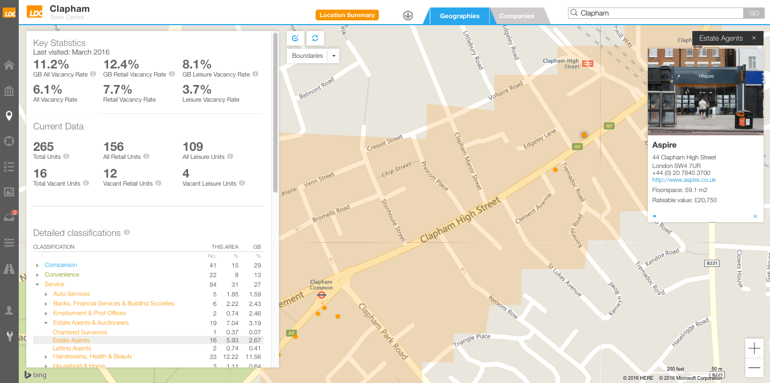Collapse the Service classification row
770x383 pixels.
tap(38, 285)
